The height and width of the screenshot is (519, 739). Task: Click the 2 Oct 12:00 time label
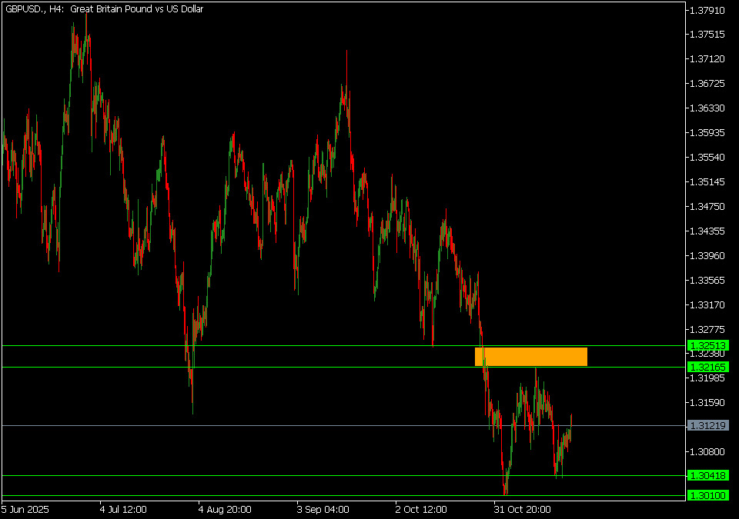click(x=421, y=509)
